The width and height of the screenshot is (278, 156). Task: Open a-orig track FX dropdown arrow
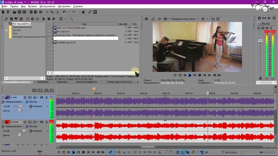click(38, 97)
